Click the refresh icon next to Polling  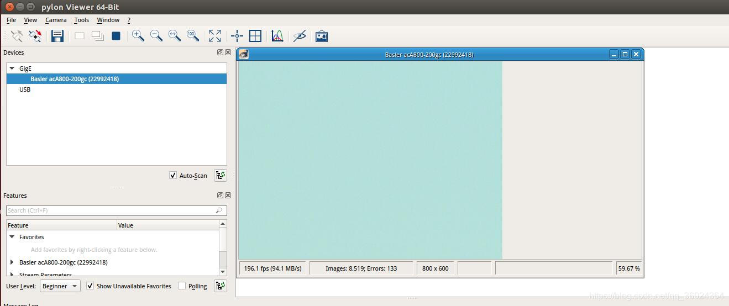point(221,286)
